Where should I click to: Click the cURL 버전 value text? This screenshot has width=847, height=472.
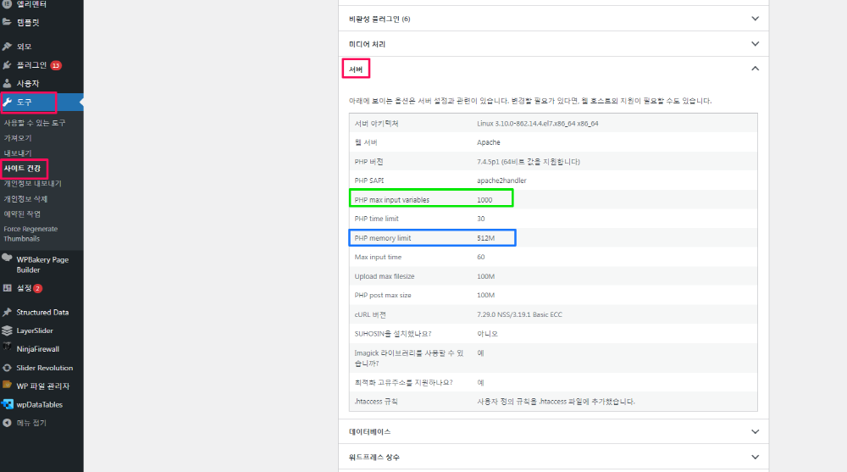pos(519,314)
